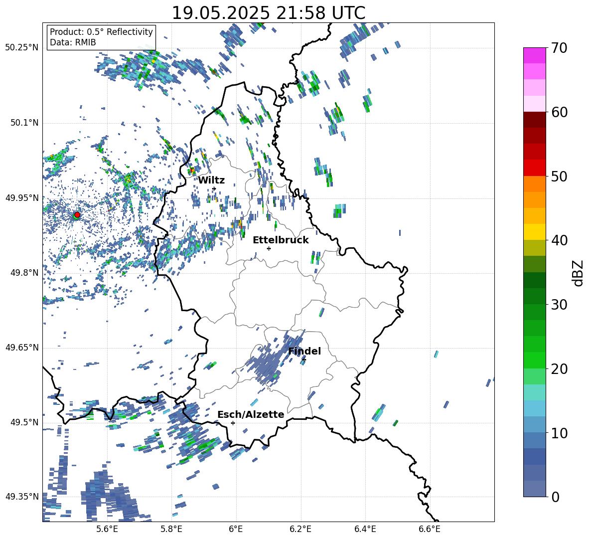Click the 20 tick label on colorbar
Viewport: 590px width, 539px height.
click(x=559, y=369)
